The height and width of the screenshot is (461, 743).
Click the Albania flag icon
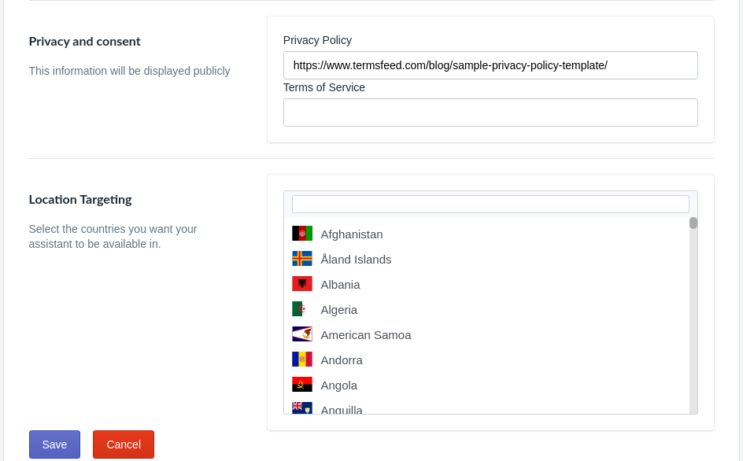(x=302, y=283)
